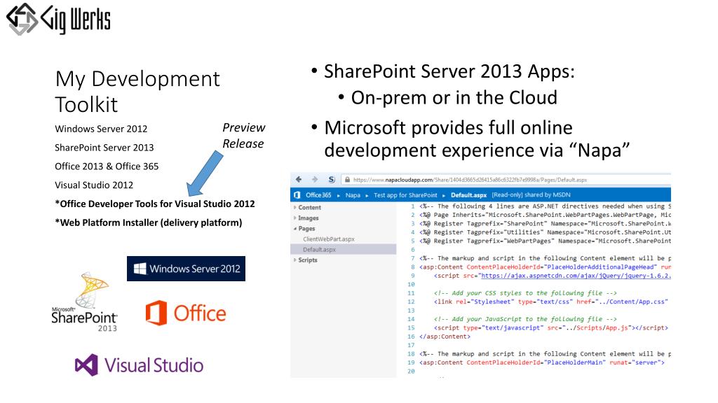718x403 pixels.
Task: Open Test app for SharePoint breadcrumb
Action: tap(405, 195)
